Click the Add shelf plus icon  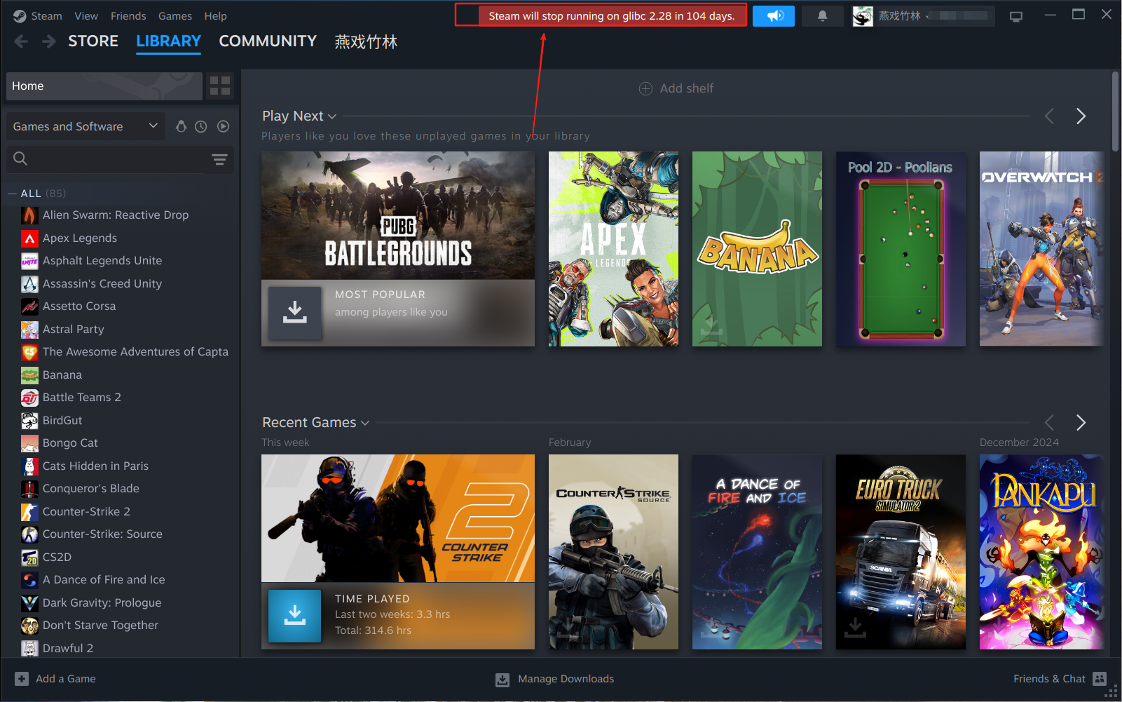(x=645, y=88)
